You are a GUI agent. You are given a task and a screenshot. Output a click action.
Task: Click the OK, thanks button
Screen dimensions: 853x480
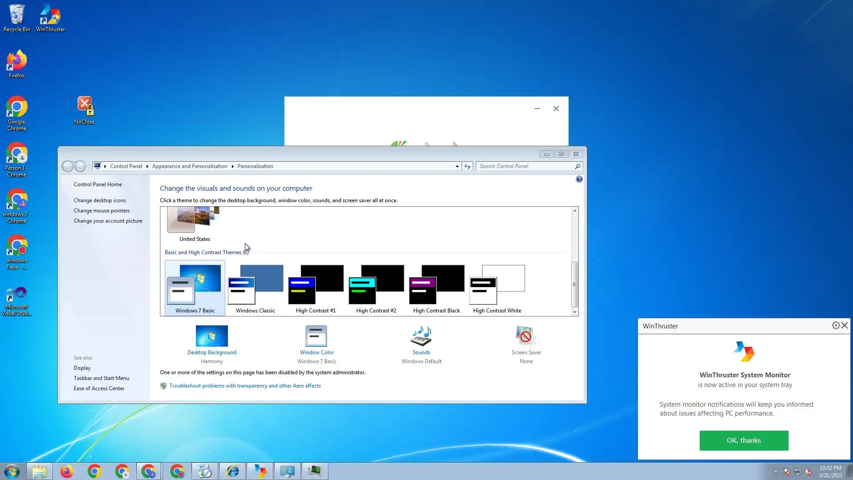pyautogui.click(x=744, y=440)
